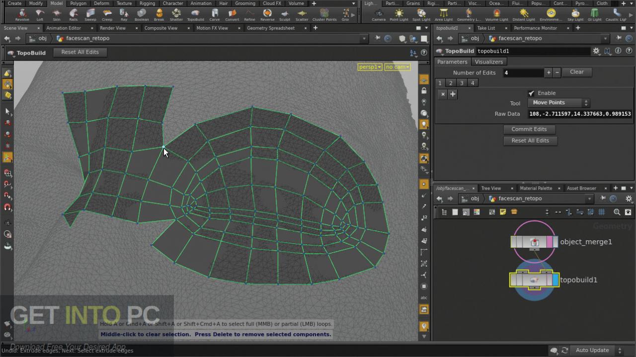Viewport: 636px width, 357px height.
Task: Toggle the viewport lock camera icon
Action: [x=424, y=91]
